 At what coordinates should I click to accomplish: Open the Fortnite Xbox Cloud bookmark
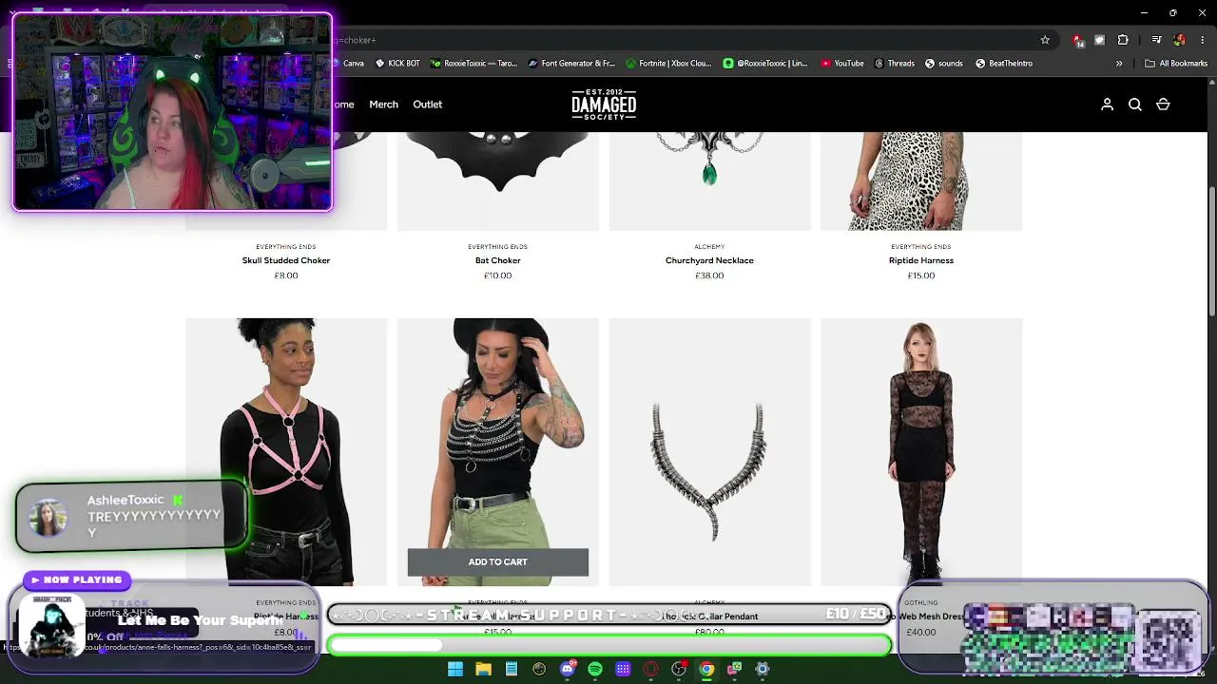click(668, 64)
